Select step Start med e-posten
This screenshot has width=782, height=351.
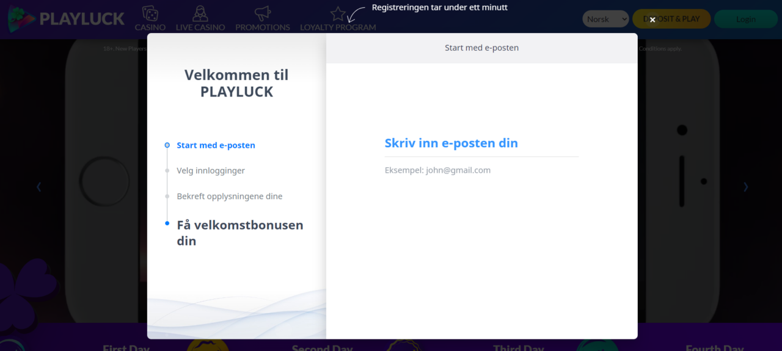tap(216, 145)
